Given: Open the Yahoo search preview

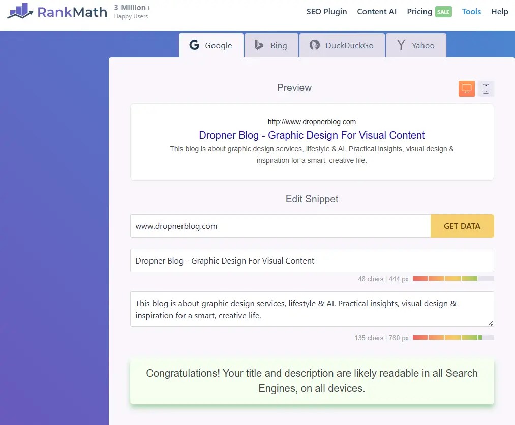Looking at the screenshot, I should point(416,45).
